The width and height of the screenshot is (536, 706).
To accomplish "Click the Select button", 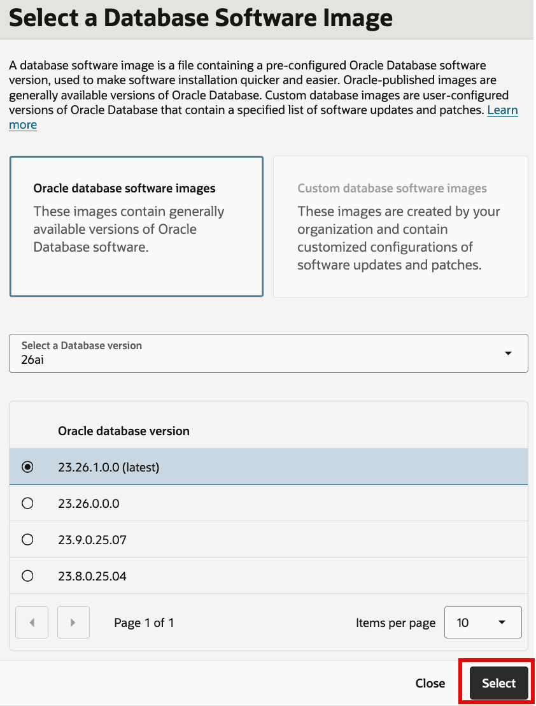I will (x=498, y=683).
